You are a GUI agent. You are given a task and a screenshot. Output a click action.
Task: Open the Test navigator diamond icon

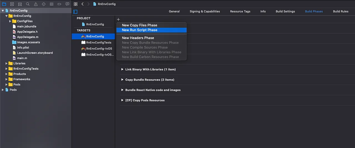44,4
